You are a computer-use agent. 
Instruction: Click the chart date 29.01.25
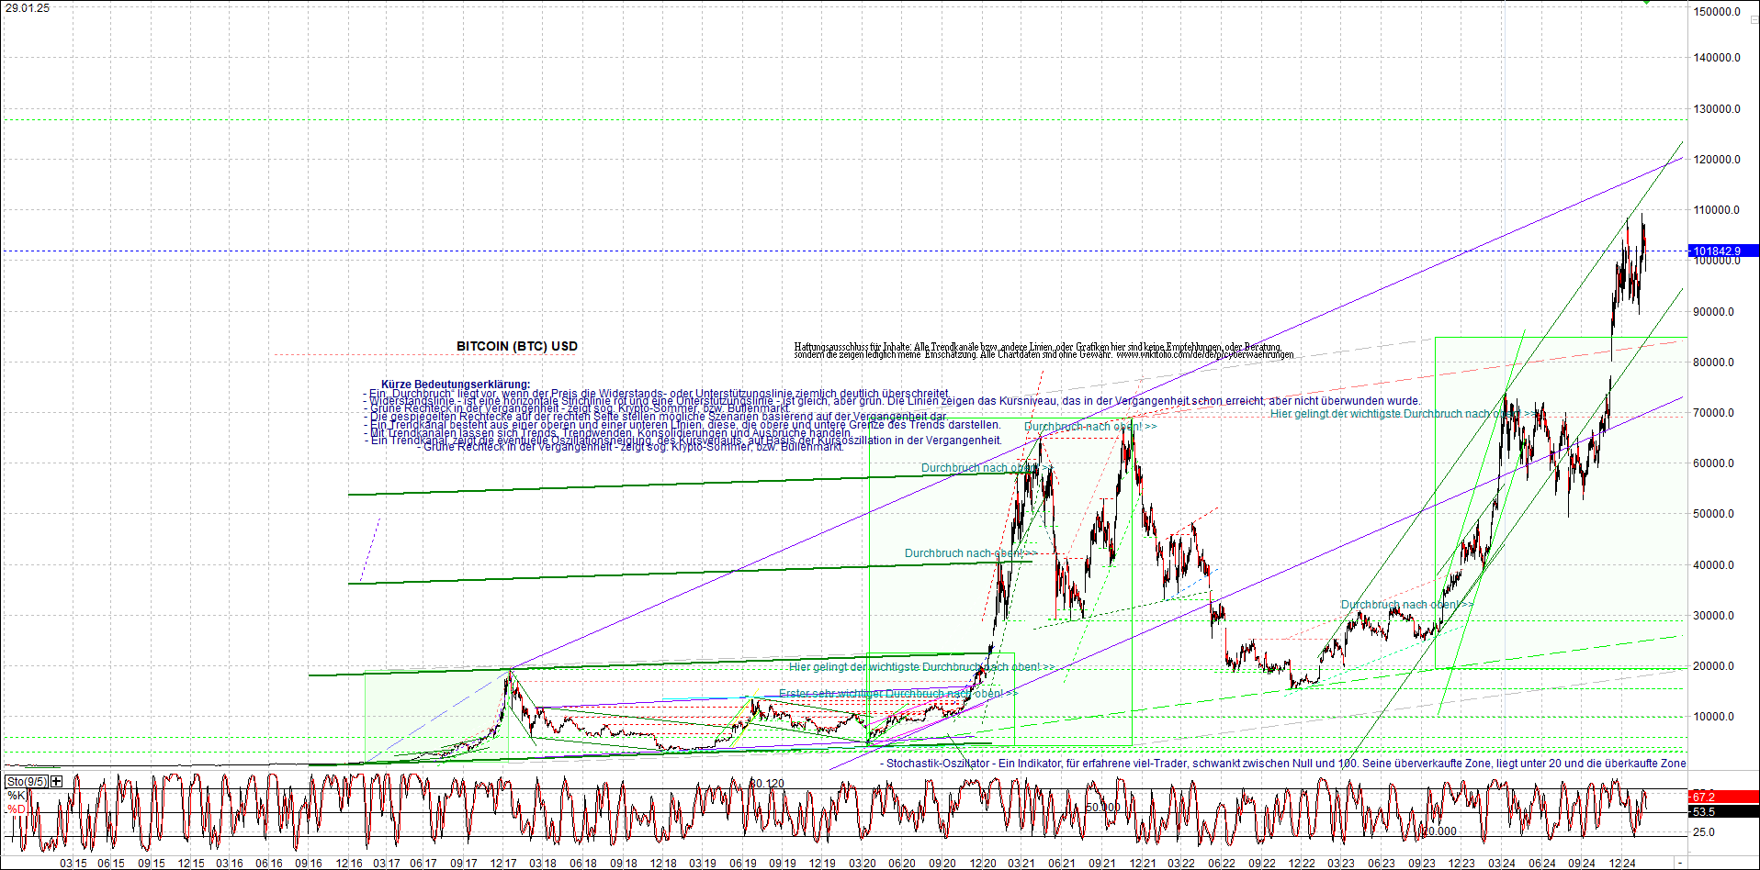coord(28,8)
